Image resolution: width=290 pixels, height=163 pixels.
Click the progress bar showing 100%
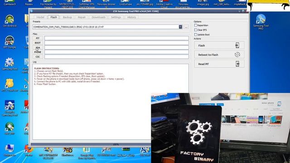pos(91,144)
